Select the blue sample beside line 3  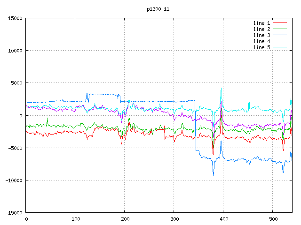pyautogui.click(x=280, y=35)
